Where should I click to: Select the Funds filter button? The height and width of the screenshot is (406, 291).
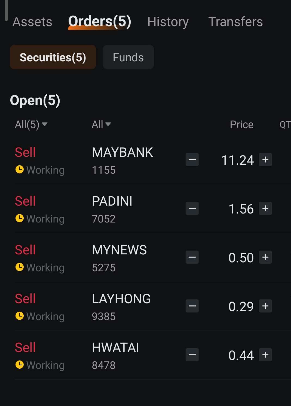click(128, 57)
